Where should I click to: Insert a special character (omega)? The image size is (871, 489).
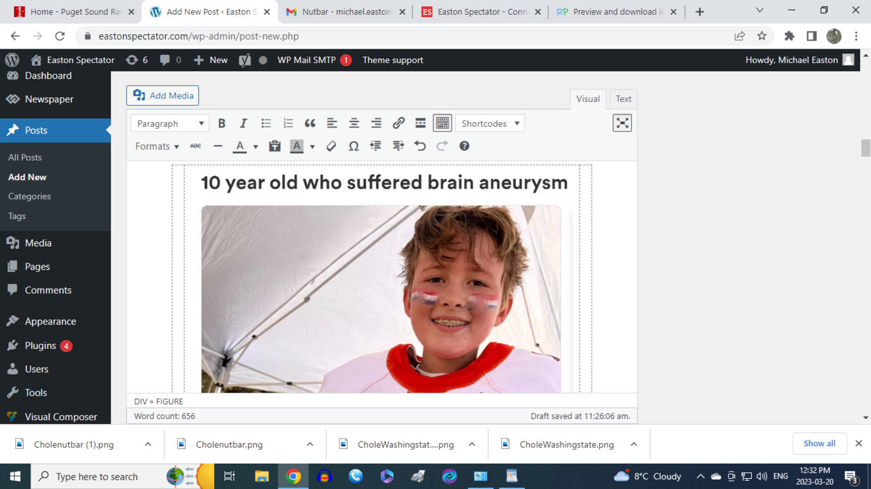click(353, 146)
